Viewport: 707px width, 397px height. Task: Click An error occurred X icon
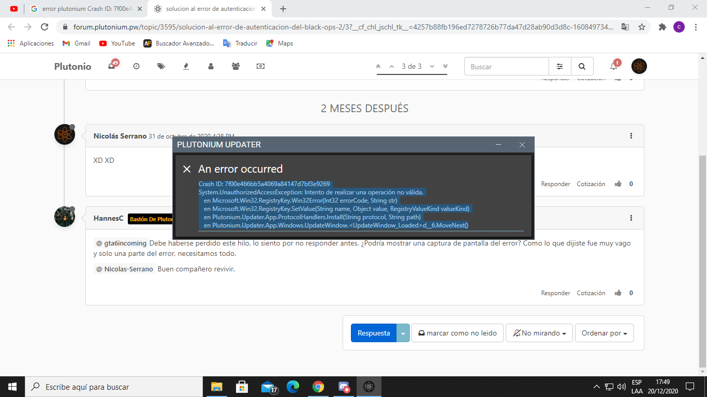coord(187,169)
